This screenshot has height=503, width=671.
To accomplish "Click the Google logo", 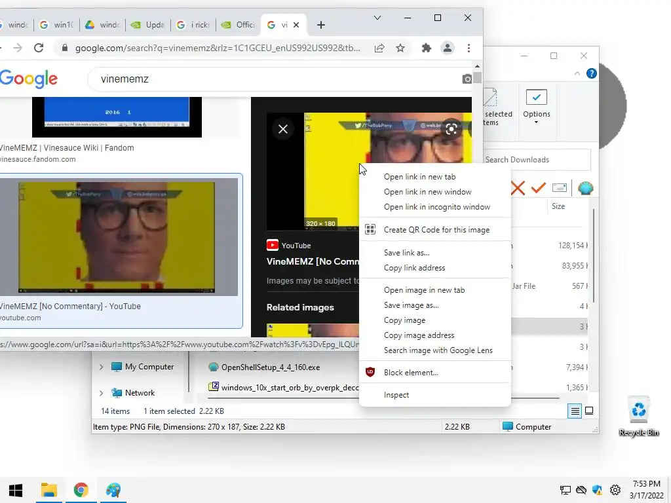I will [29, 79].
